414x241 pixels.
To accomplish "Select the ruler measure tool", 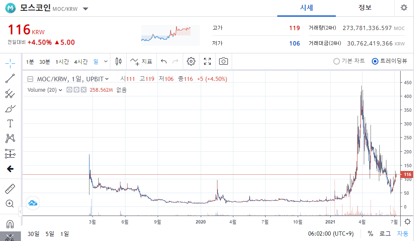I will click(10, 188).
